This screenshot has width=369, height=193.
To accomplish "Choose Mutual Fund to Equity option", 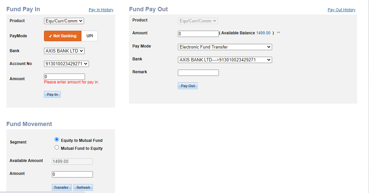I will 57,148.
